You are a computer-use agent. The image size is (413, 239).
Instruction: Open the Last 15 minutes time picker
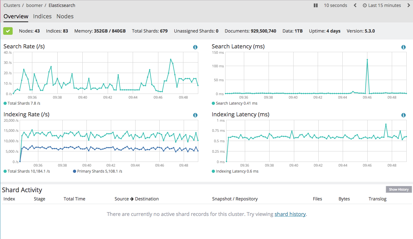point(382,5)
